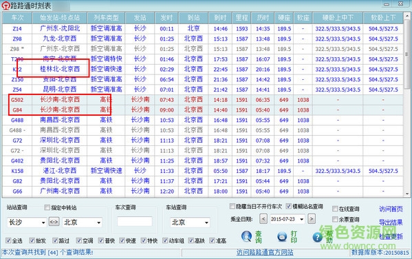The image size is (412, 259).
Task: Sort by 硬卧上中下 column header
Action: click(338, 18)
